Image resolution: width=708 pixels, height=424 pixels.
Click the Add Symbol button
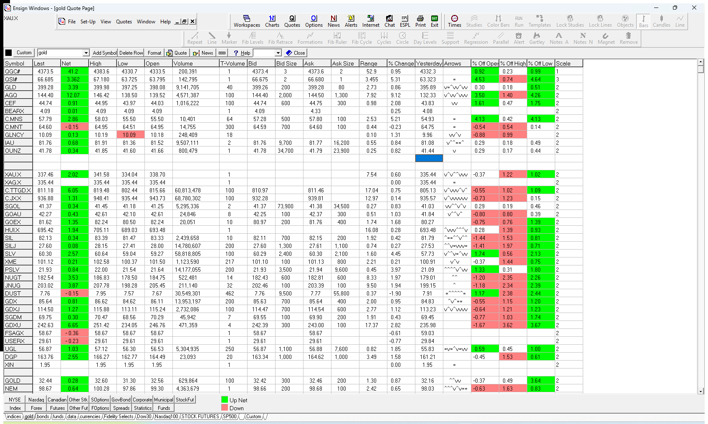click(x=104, y=53)
